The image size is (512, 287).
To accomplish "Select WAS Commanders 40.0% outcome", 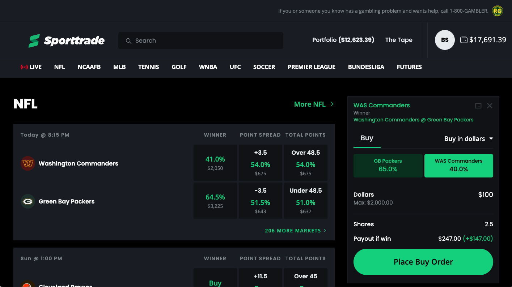I will [x=458, y=166].
